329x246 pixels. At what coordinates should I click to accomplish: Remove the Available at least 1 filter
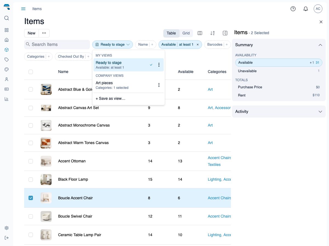[x=198, y=45]
